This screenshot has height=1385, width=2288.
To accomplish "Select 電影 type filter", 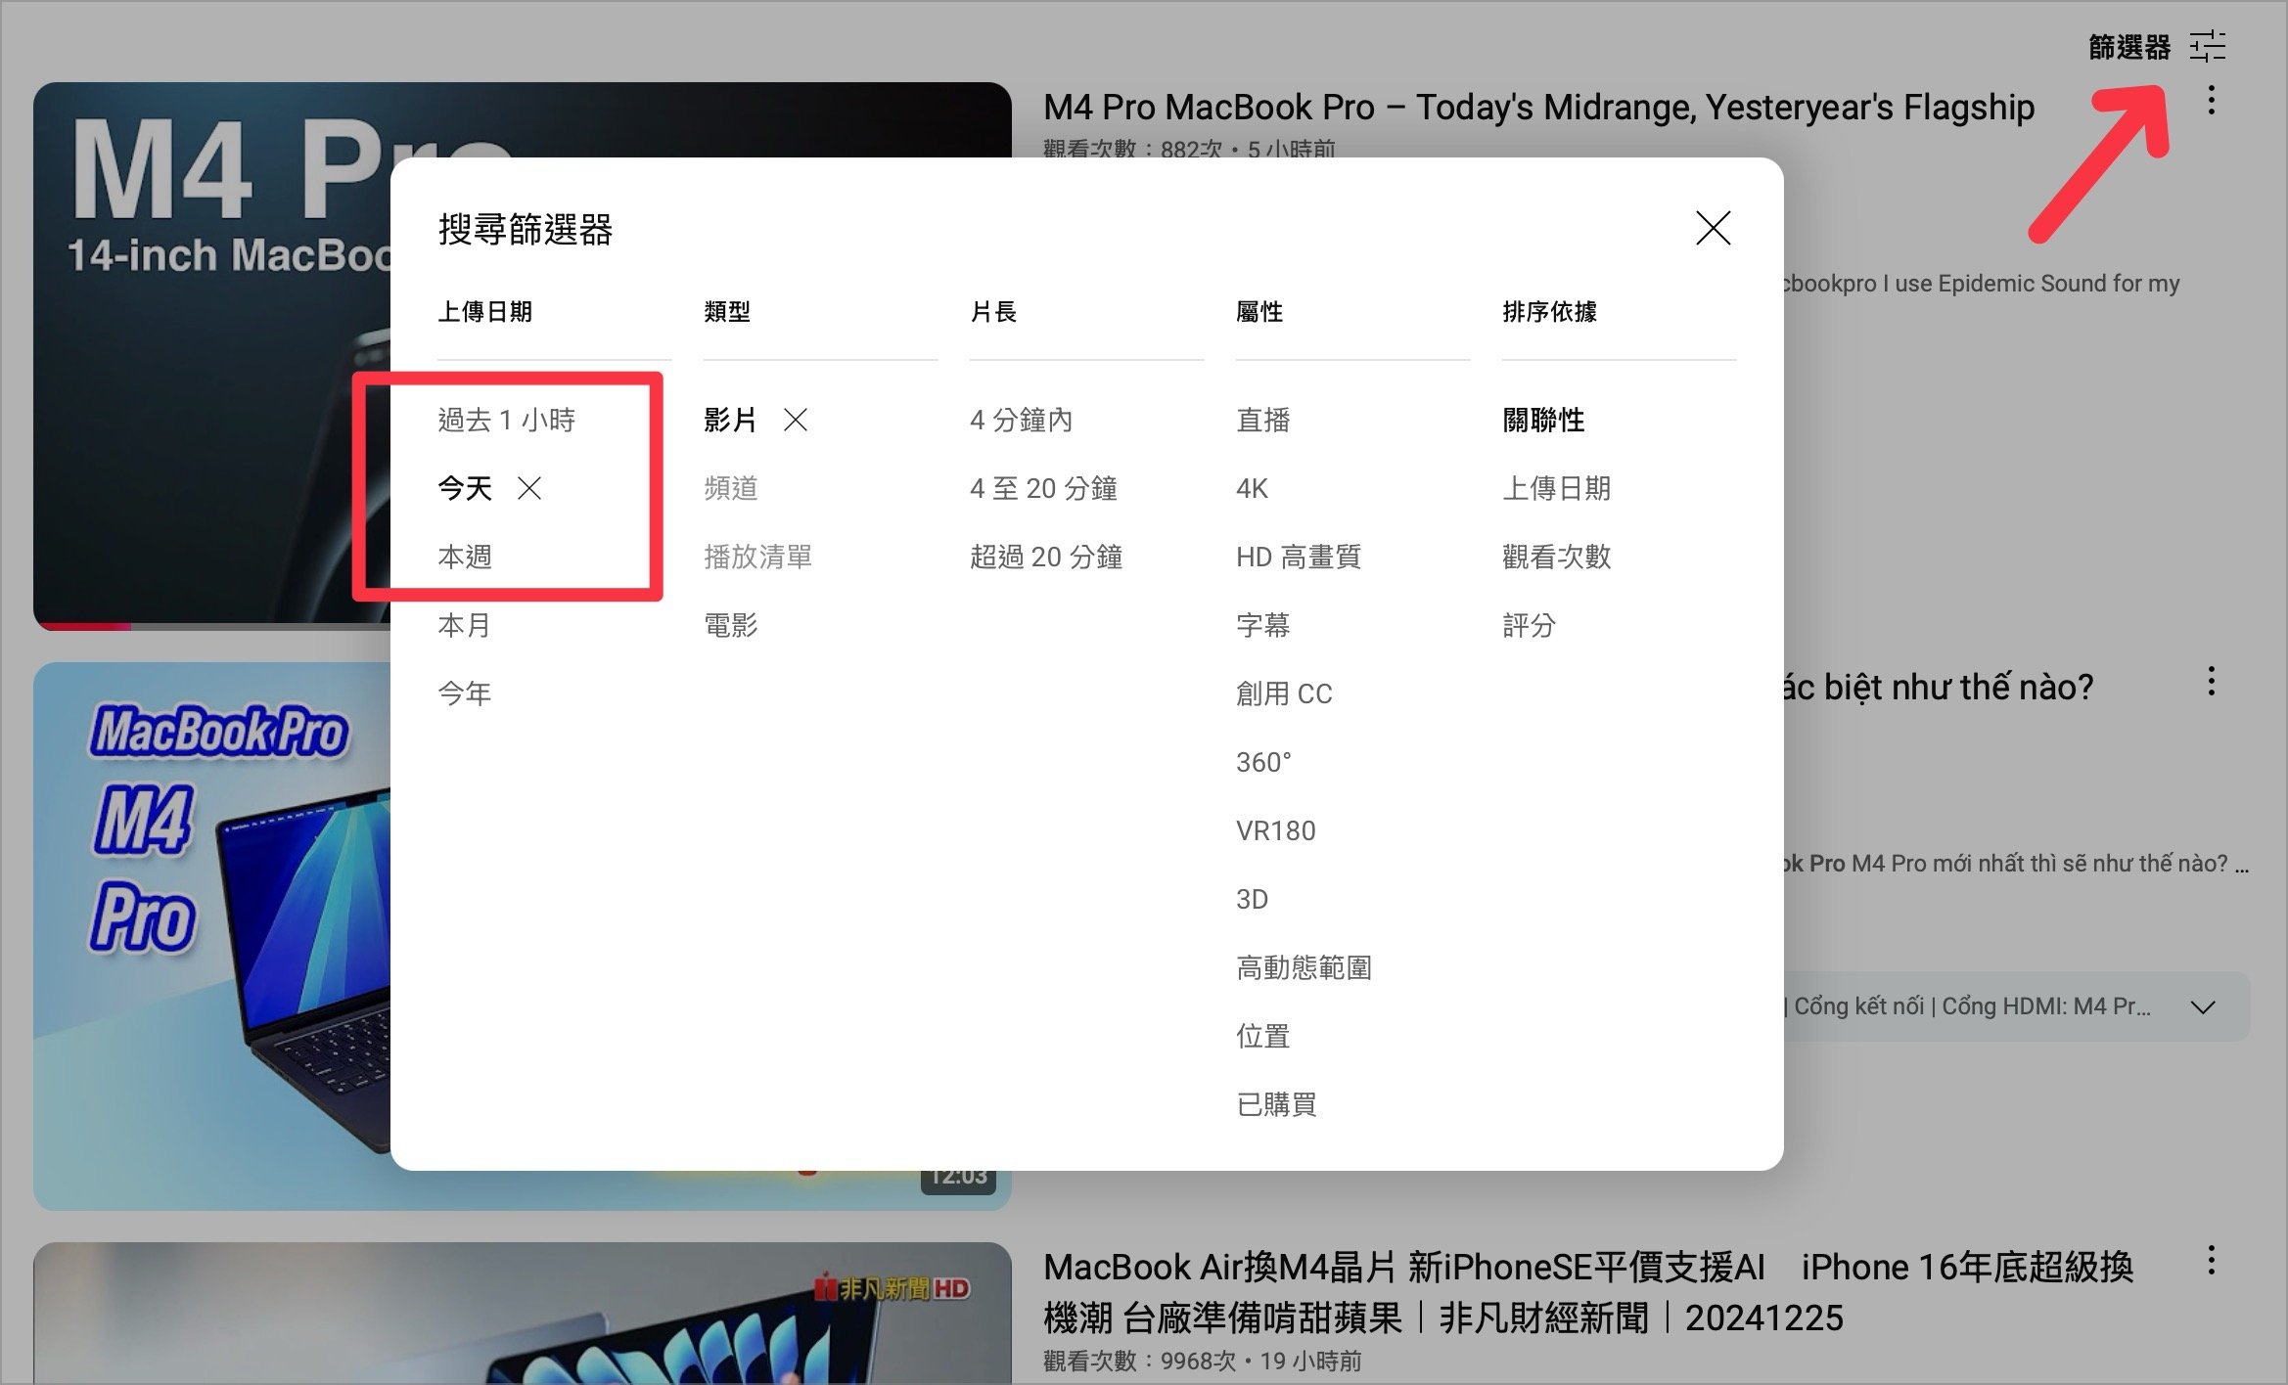I will (x=730, y=625).
